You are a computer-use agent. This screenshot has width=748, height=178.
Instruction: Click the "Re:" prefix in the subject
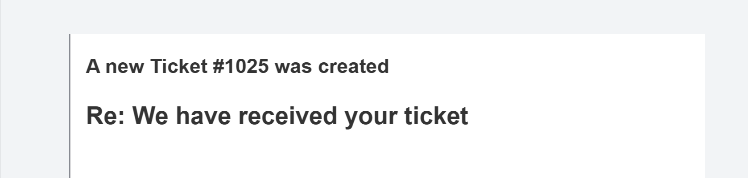click(x=106, y=116)
